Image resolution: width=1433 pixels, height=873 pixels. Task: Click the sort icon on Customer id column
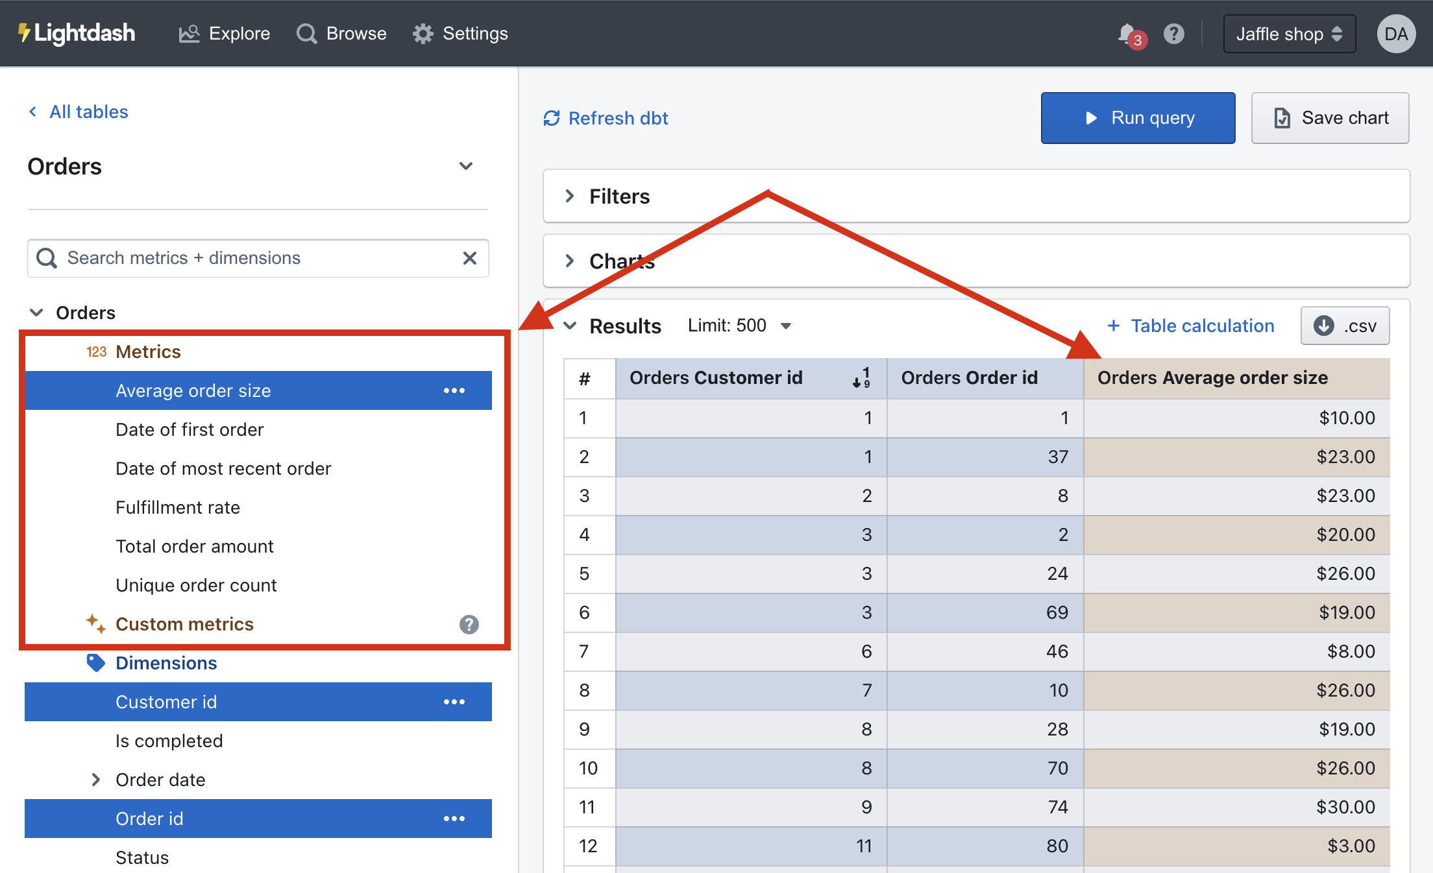(x=861, y=377)
